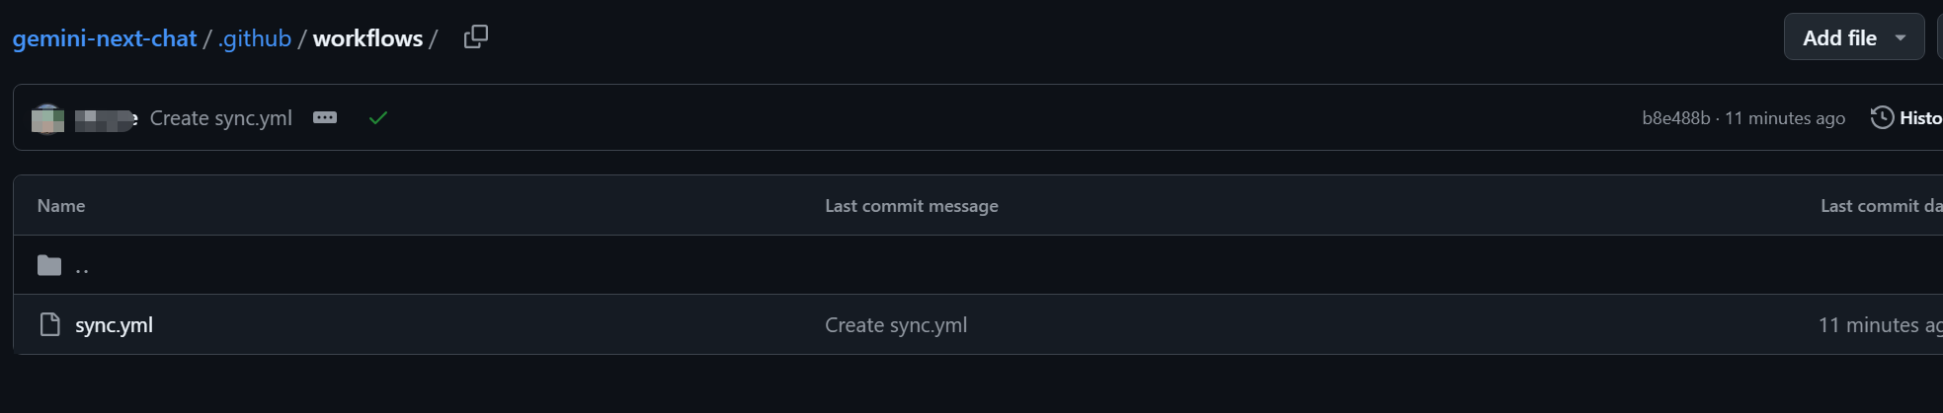Click the History clock icon
Screen dimensions: 1943x413
tap(1882, 117)
